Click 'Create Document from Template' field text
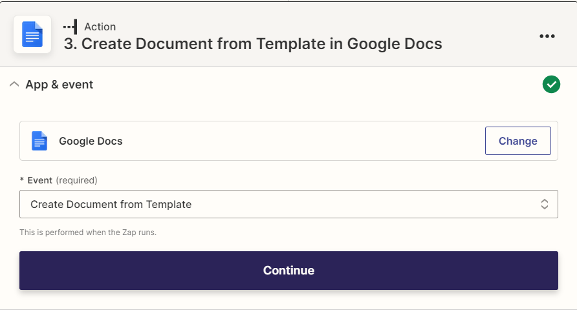Screen dimensions: 577x310 (111, 204)
